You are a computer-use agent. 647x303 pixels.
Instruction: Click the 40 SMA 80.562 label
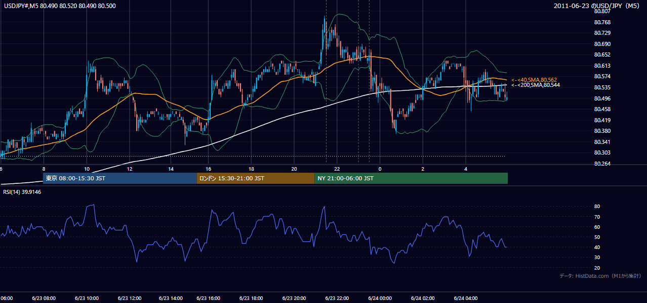coord(534,80)
